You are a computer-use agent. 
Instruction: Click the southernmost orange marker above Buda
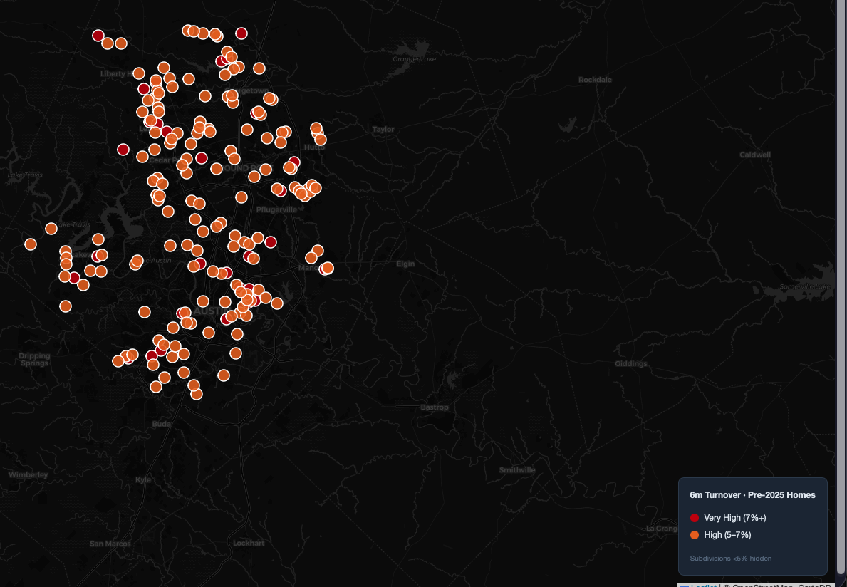coord(197,394)
